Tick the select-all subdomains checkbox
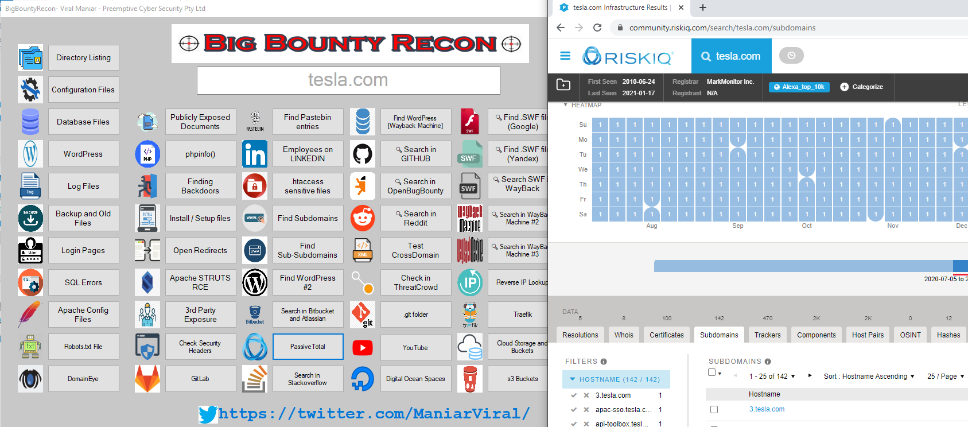The height and width of the screenshot is (427, 968). pyautogui.click(x=712, y=372)
